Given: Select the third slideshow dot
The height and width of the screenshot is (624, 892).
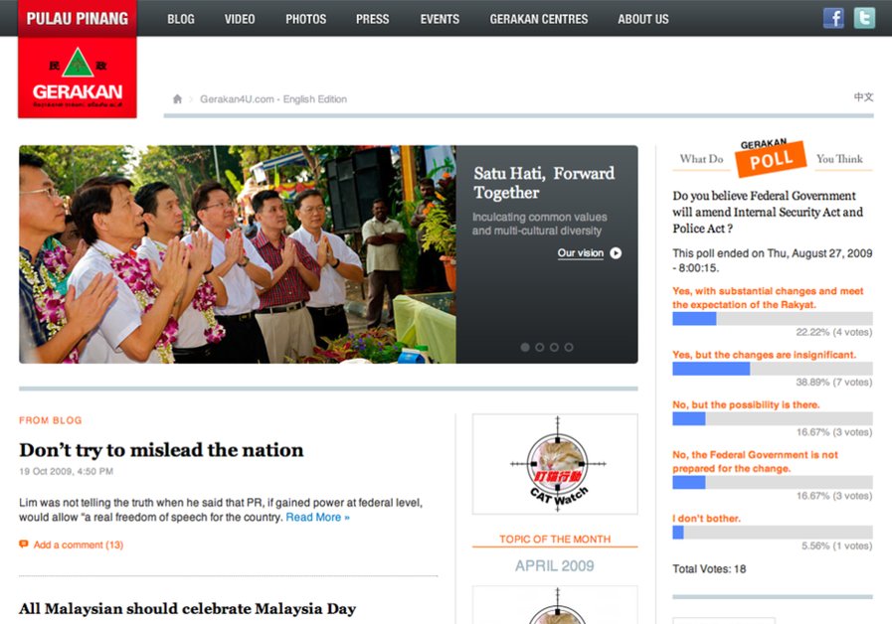Looking at the screenshot, I should [x=554, y=347].
